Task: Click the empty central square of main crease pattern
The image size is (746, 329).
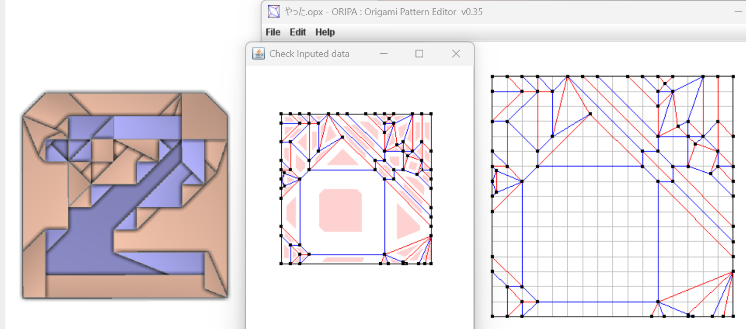Action: click(x=590, y=234)
